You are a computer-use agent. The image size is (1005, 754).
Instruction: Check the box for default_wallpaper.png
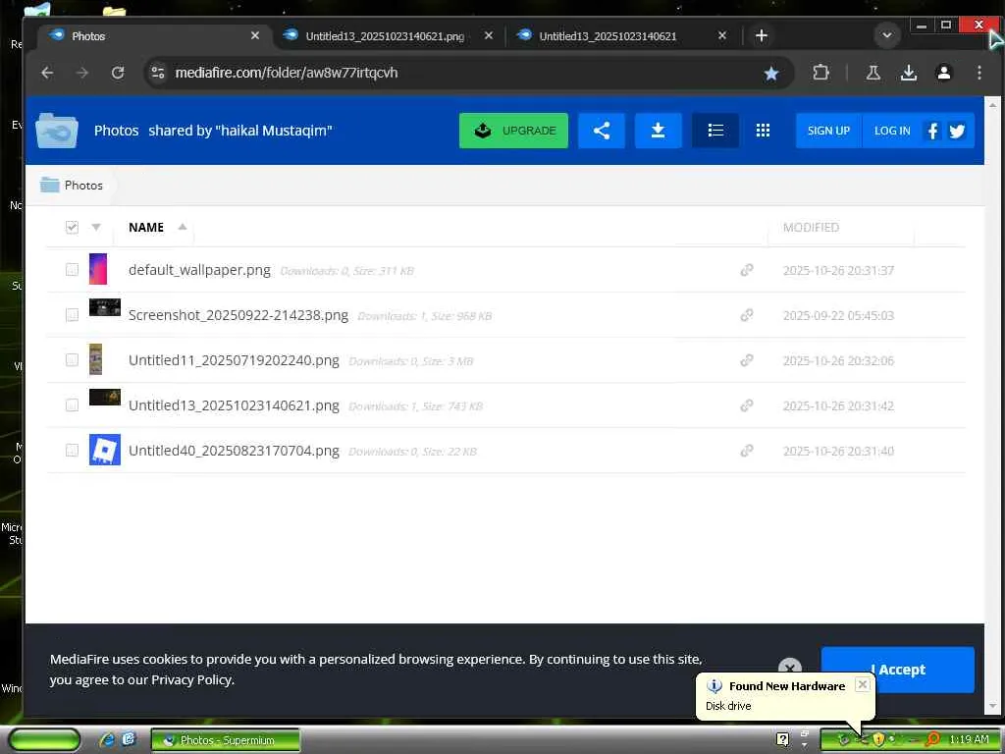[72, 269]
